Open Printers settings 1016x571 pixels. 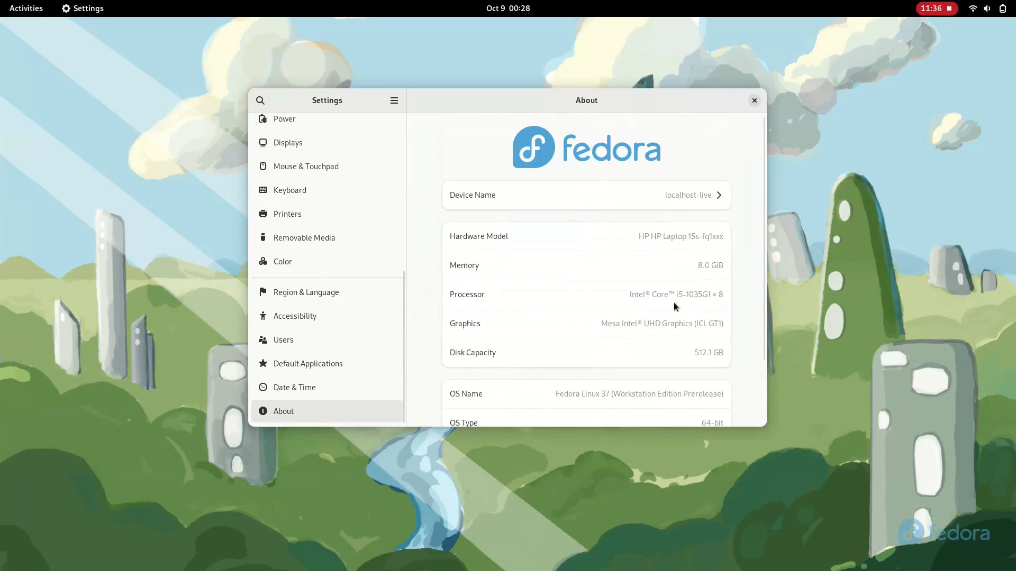[x=287, y=214]
